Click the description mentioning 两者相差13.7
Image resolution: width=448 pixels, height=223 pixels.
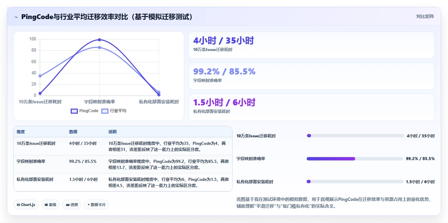(x=169, y=165)
